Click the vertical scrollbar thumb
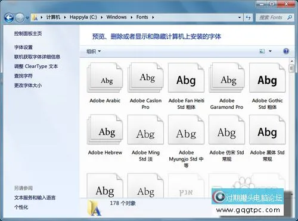 (291, 68)
